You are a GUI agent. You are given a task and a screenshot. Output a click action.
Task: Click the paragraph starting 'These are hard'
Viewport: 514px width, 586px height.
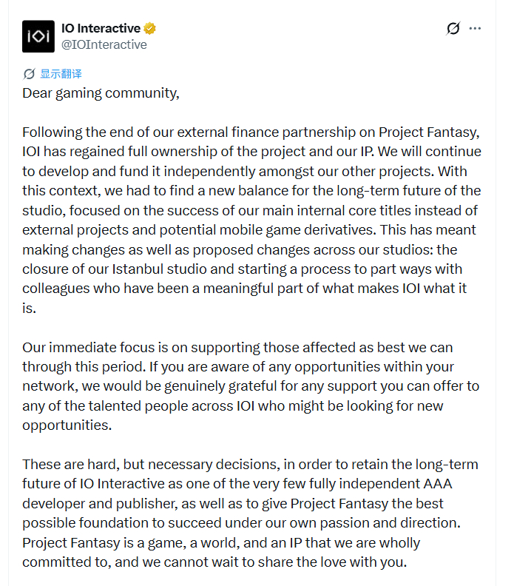point(250,513)
